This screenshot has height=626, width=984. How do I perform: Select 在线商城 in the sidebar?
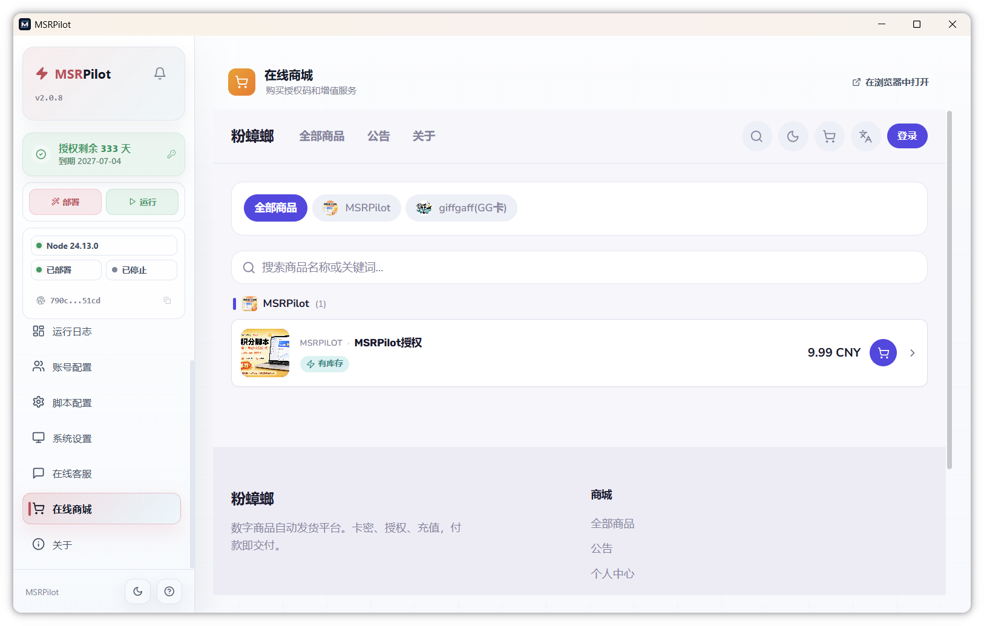click(x=102, y=509)
